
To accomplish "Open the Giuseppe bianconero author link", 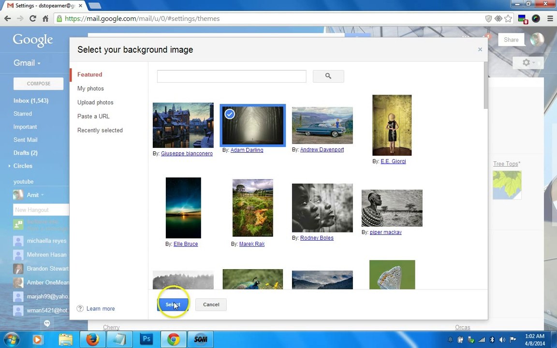I will (x=187, y=153).
